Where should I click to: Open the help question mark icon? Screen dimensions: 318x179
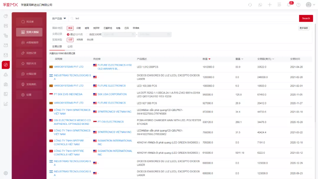298,5
